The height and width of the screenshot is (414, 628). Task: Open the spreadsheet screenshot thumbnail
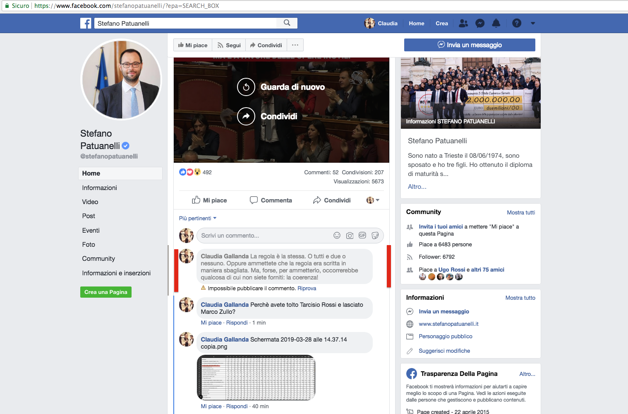coord(256,378)
